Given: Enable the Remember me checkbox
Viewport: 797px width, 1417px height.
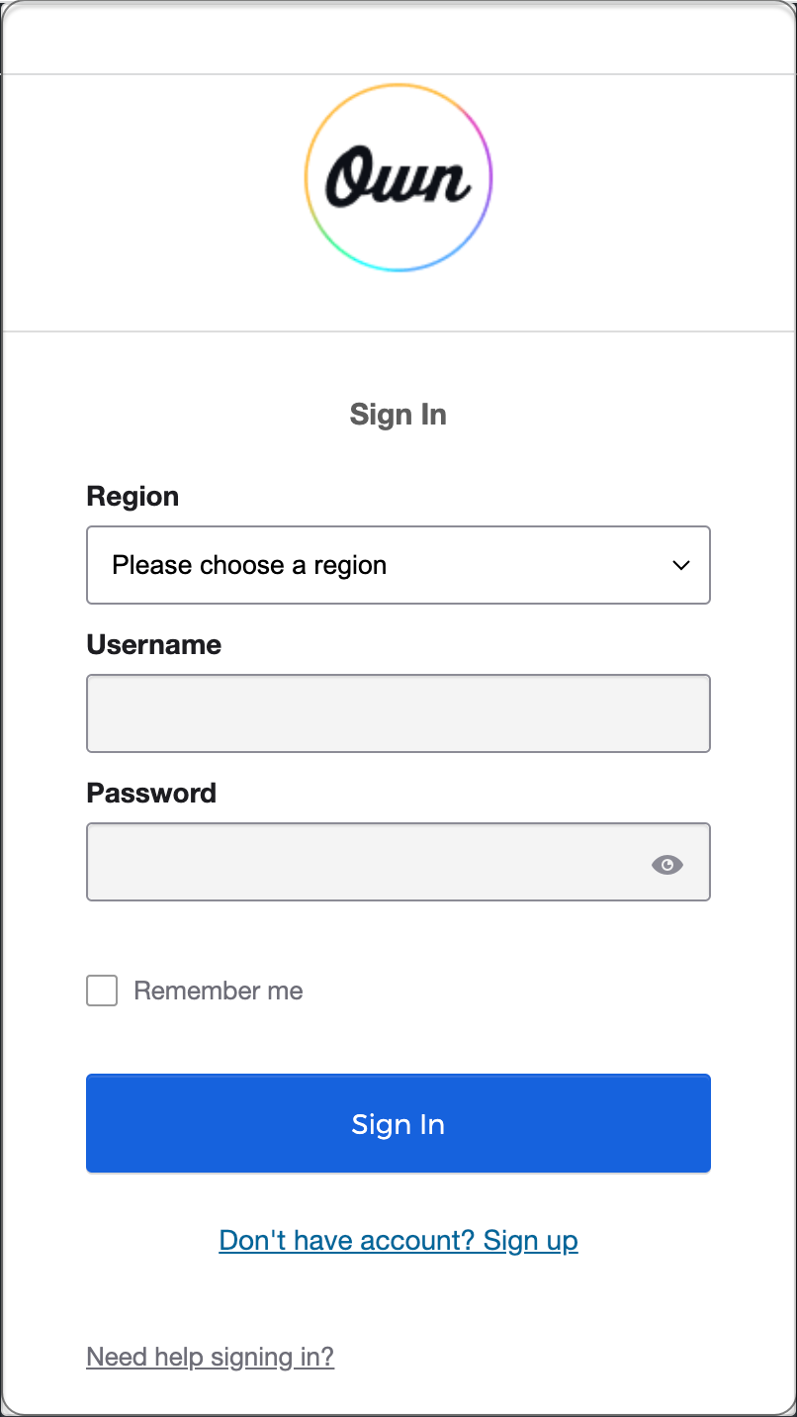Looking at the screenshot, I should (x=102, y=991).
